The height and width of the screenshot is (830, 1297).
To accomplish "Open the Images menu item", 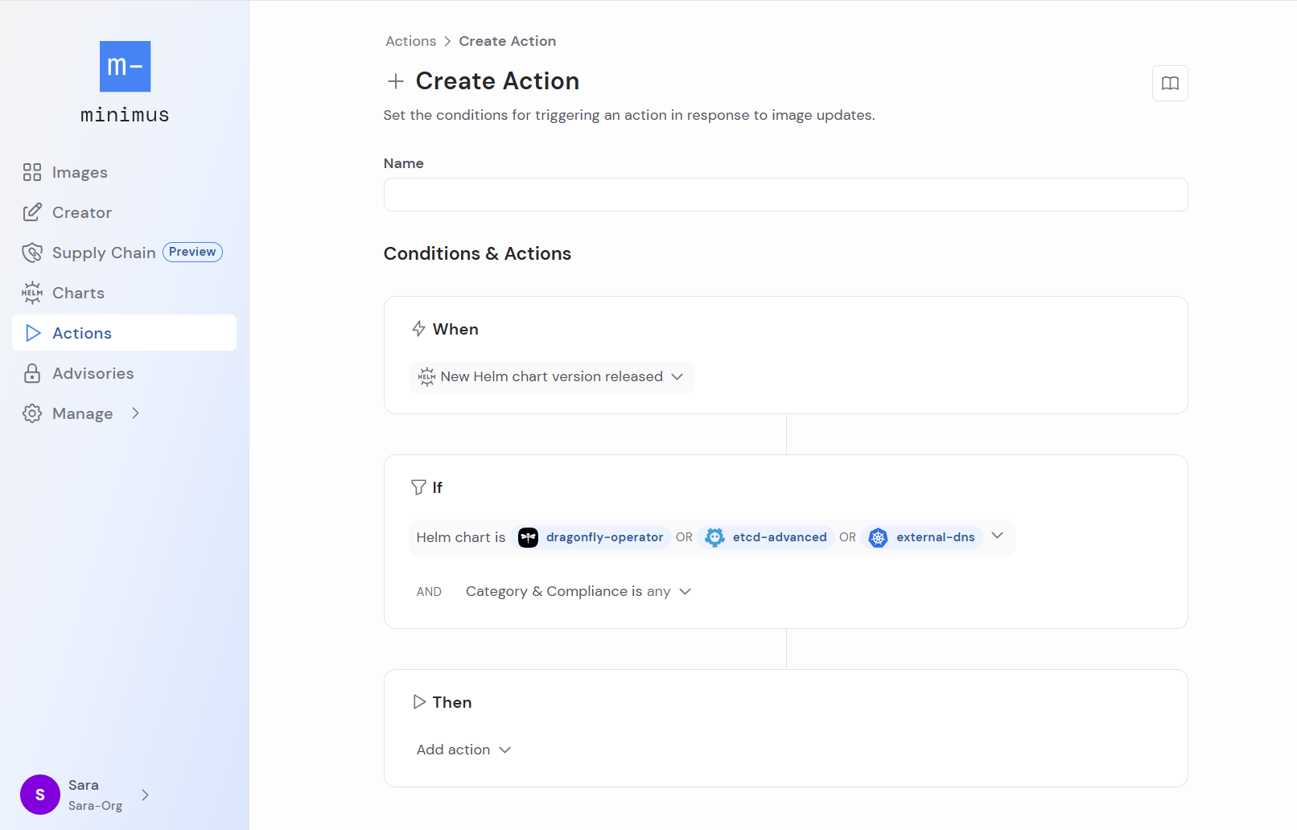I will pos(124,172).
